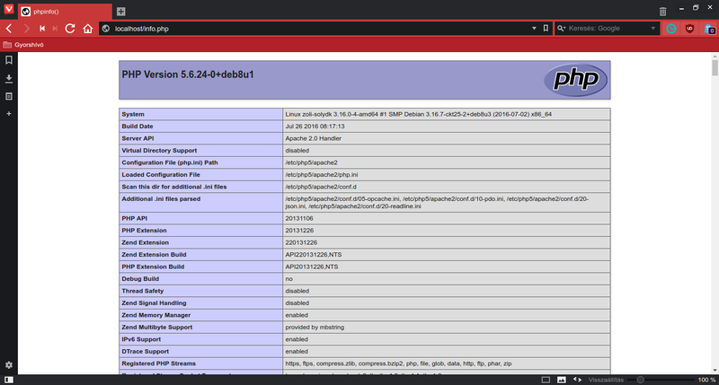Expand search field history dropdown
The width and height of the screenshot is (719, 385).
(653, 29)
